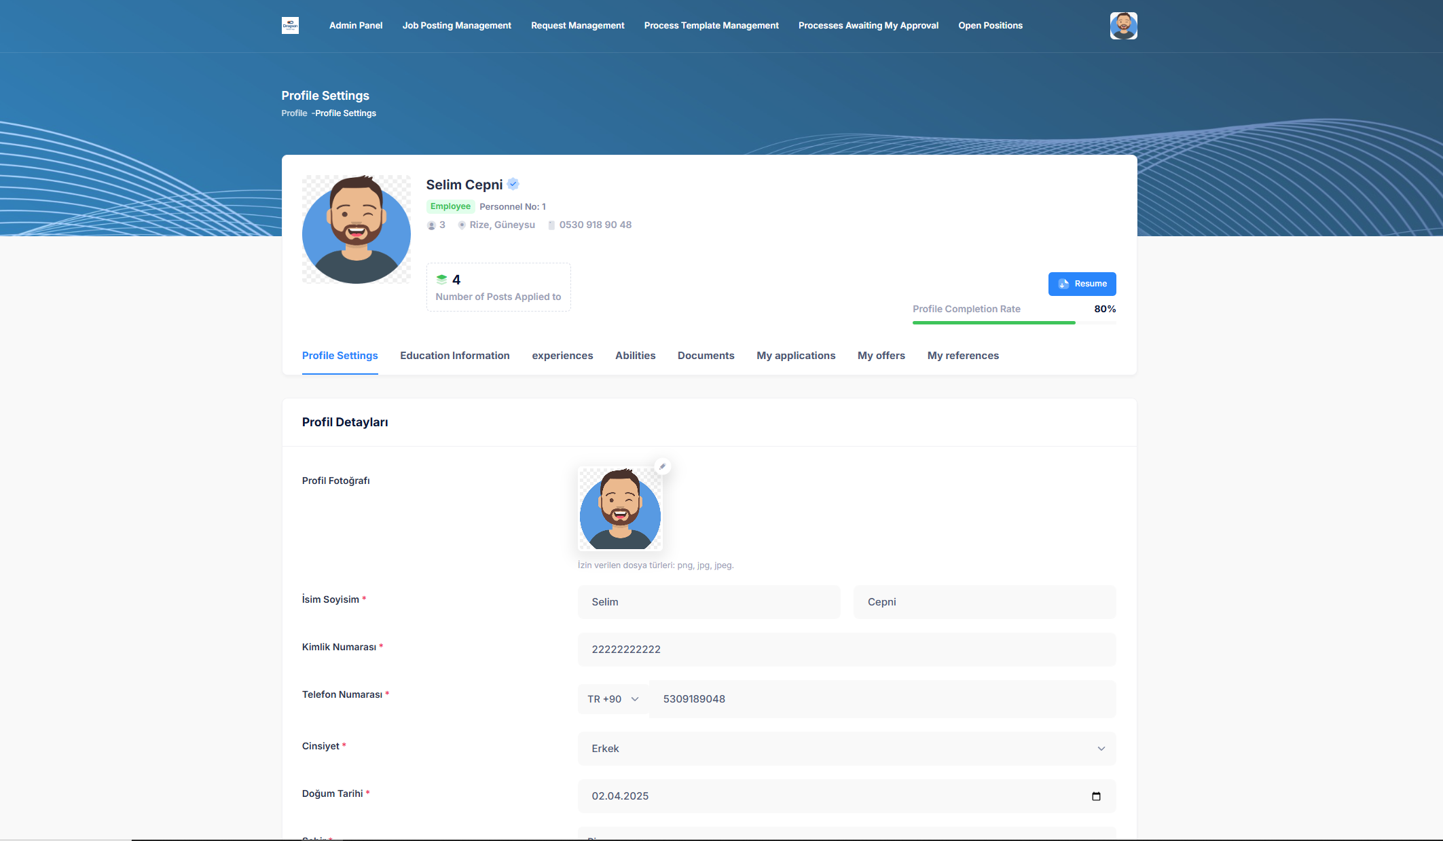The height and width of the screenshot is (841, 1443).
Task: Click the large profile avatar thumbnail
Action: pos(356,229)
